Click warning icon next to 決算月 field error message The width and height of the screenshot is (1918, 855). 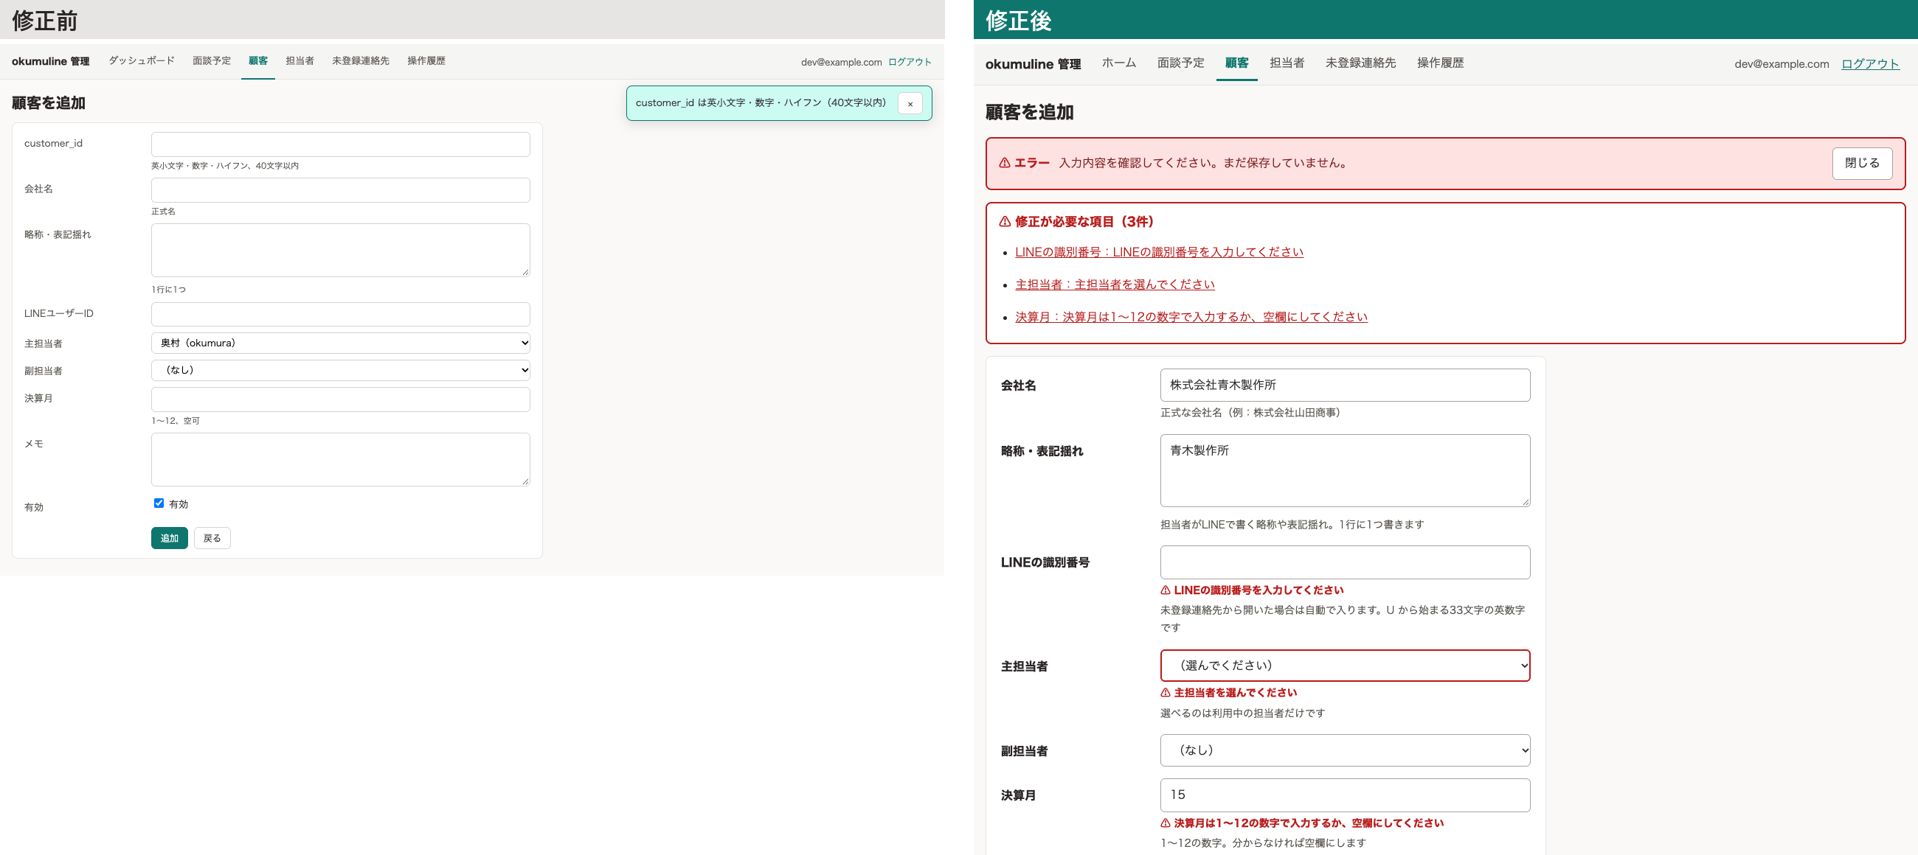pyautogui.click(x=1166, y=823)
